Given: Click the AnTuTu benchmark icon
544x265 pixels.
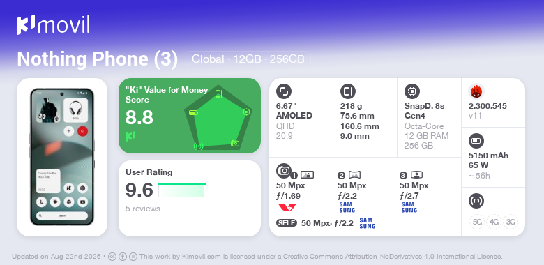Looking at the screenshot, I should 476,91.
